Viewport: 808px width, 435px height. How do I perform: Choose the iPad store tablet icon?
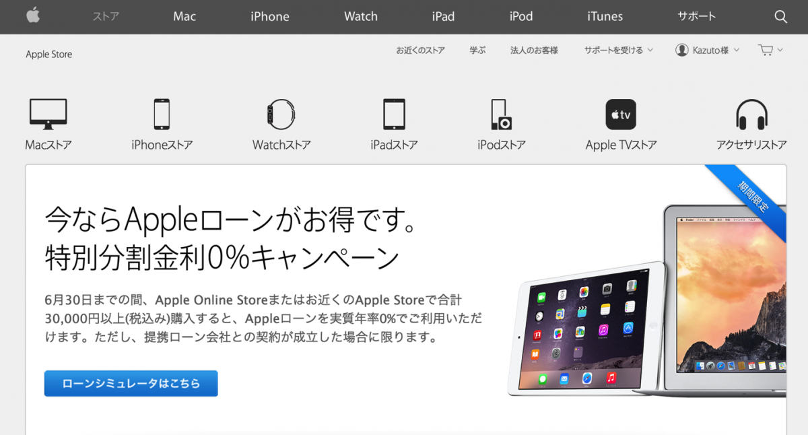(394, 114)
